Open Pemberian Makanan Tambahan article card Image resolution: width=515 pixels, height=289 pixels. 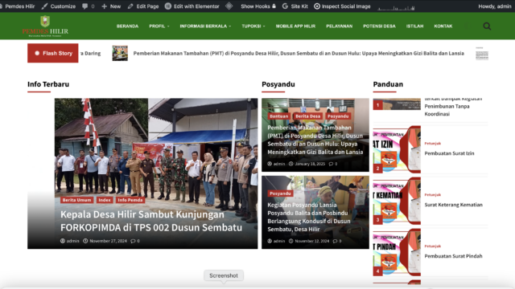point(315,140)
